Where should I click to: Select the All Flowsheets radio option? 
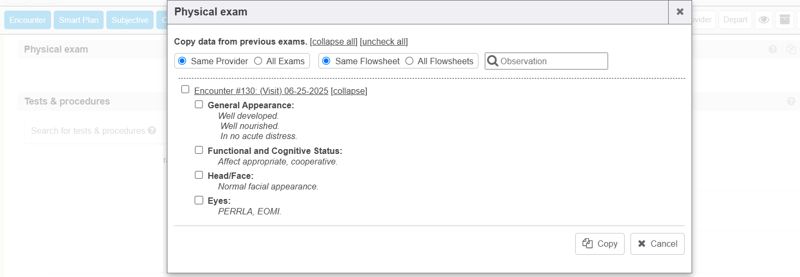409,61
